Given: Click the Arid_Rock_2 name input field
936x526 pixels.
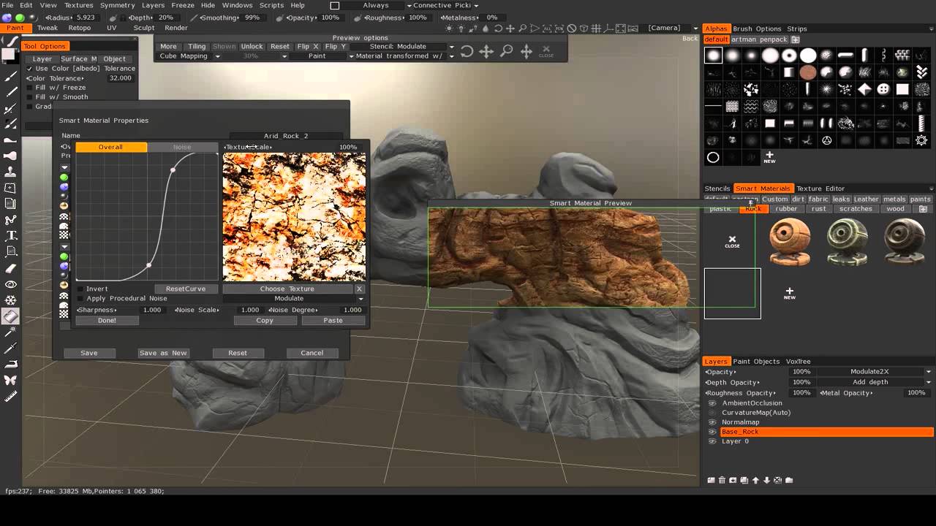Looking at the screenshot, I should (286, 136).
